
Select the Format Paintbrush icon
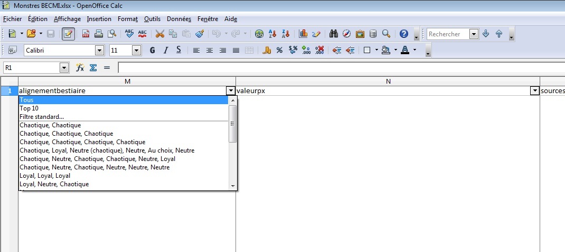pyautogui.click(x=199, y=34)
